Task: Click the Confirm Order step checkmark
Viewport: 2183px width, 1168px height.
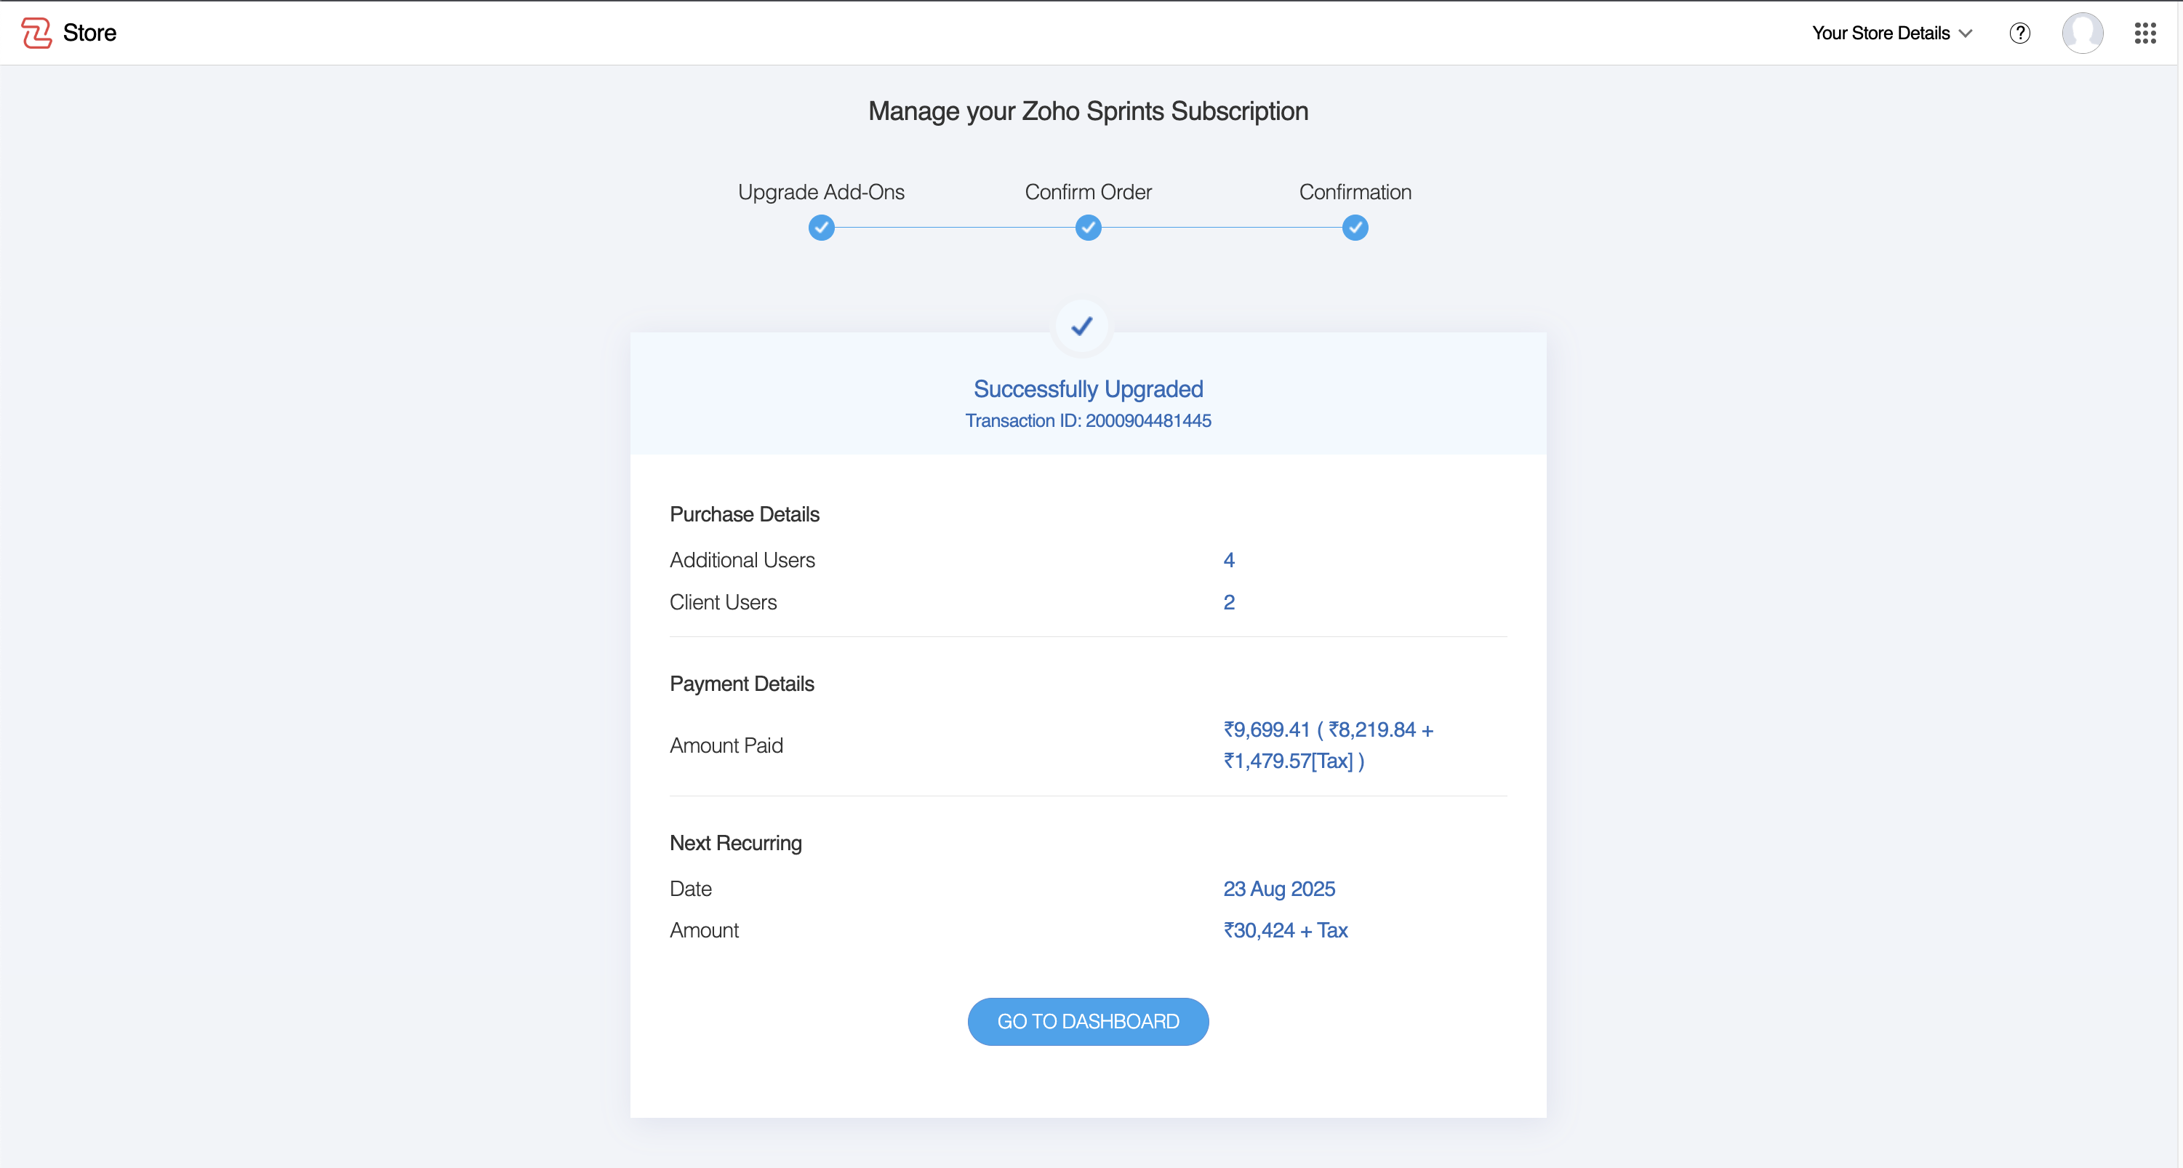Action: click(1088, 228)
